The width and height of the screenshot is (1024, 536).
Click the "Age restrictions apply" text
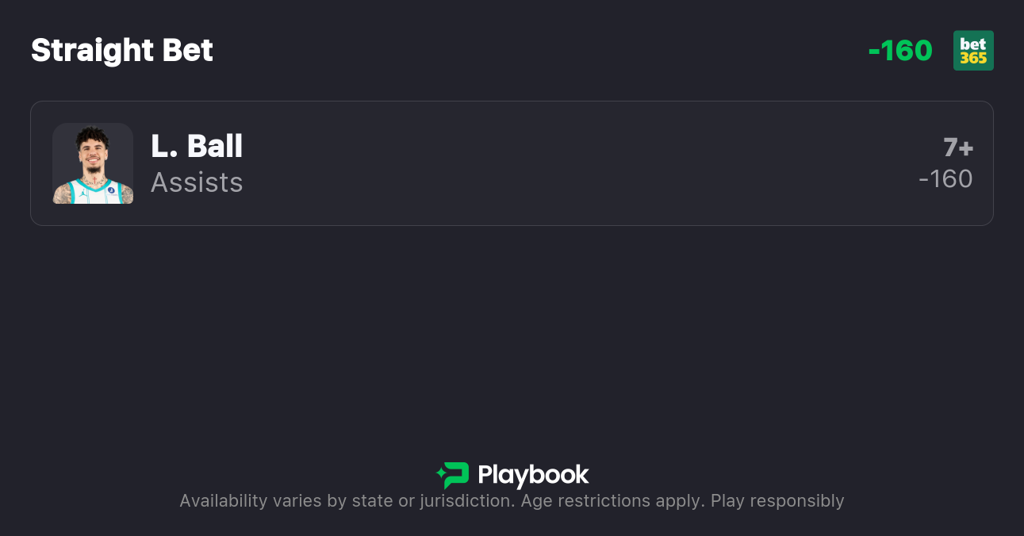(x=612, y=501)
